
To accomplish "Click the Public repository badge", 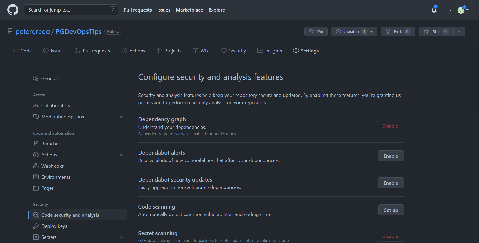I will 113,31.
